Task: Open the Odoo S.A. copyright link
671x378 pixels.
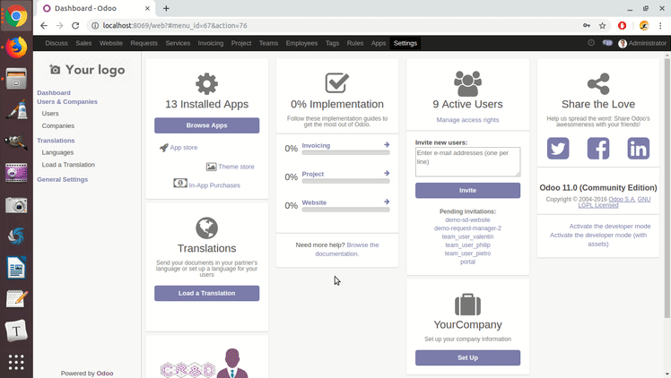Action: (622, 199)
